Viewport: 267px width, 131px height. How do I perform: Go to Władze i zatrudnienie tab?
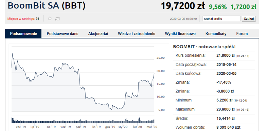(x=137, y=34)
